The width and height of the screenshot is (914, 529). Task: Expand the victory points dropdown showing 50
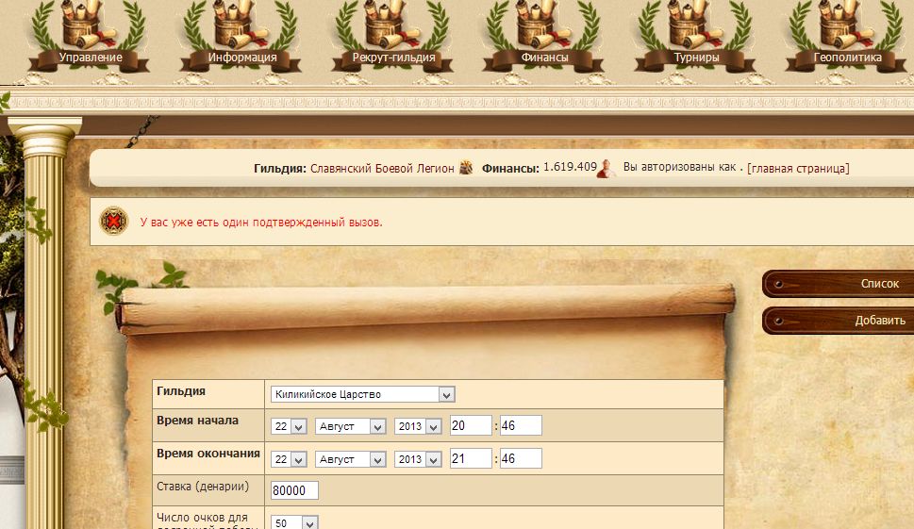pos(295,522)
